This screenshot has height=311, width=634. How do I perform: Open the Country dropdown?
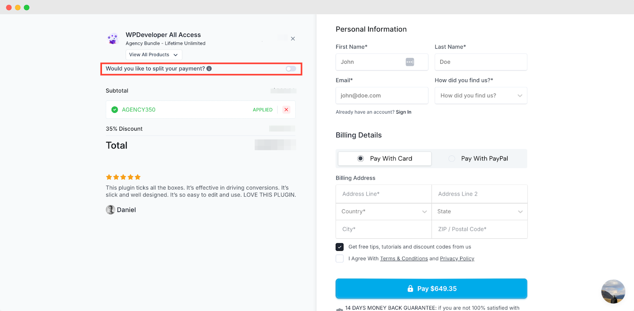coord(384,212)
